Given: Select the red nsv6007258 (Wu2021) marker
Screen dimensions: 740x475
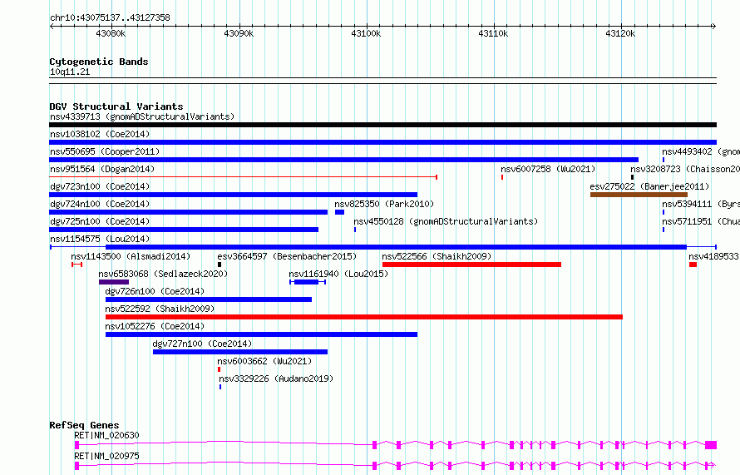Looking at the screenshot, I should tap(502, 177).
